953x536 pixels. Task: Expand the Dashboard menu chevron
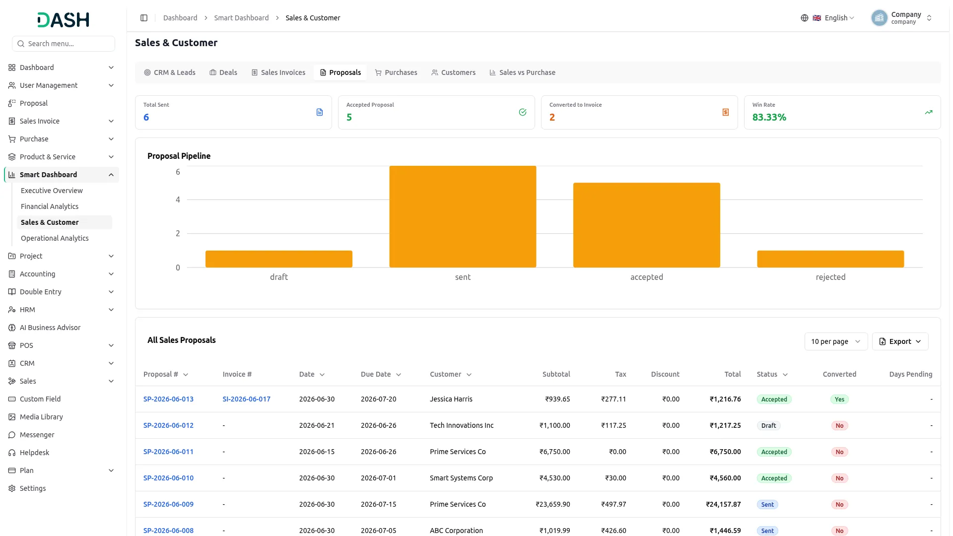click(x=111, y=67)
